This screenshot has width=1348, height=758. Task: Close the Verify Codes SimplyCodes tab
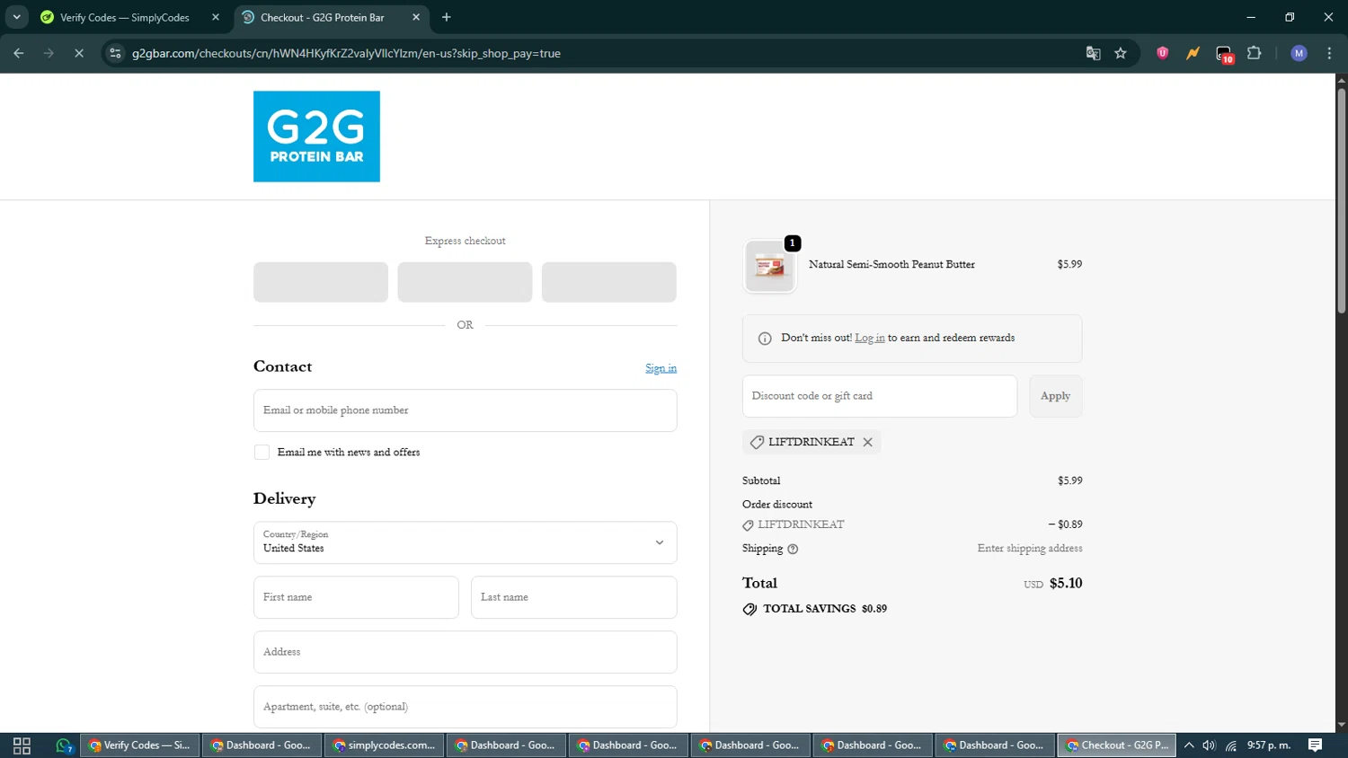(x=216, y=17)
